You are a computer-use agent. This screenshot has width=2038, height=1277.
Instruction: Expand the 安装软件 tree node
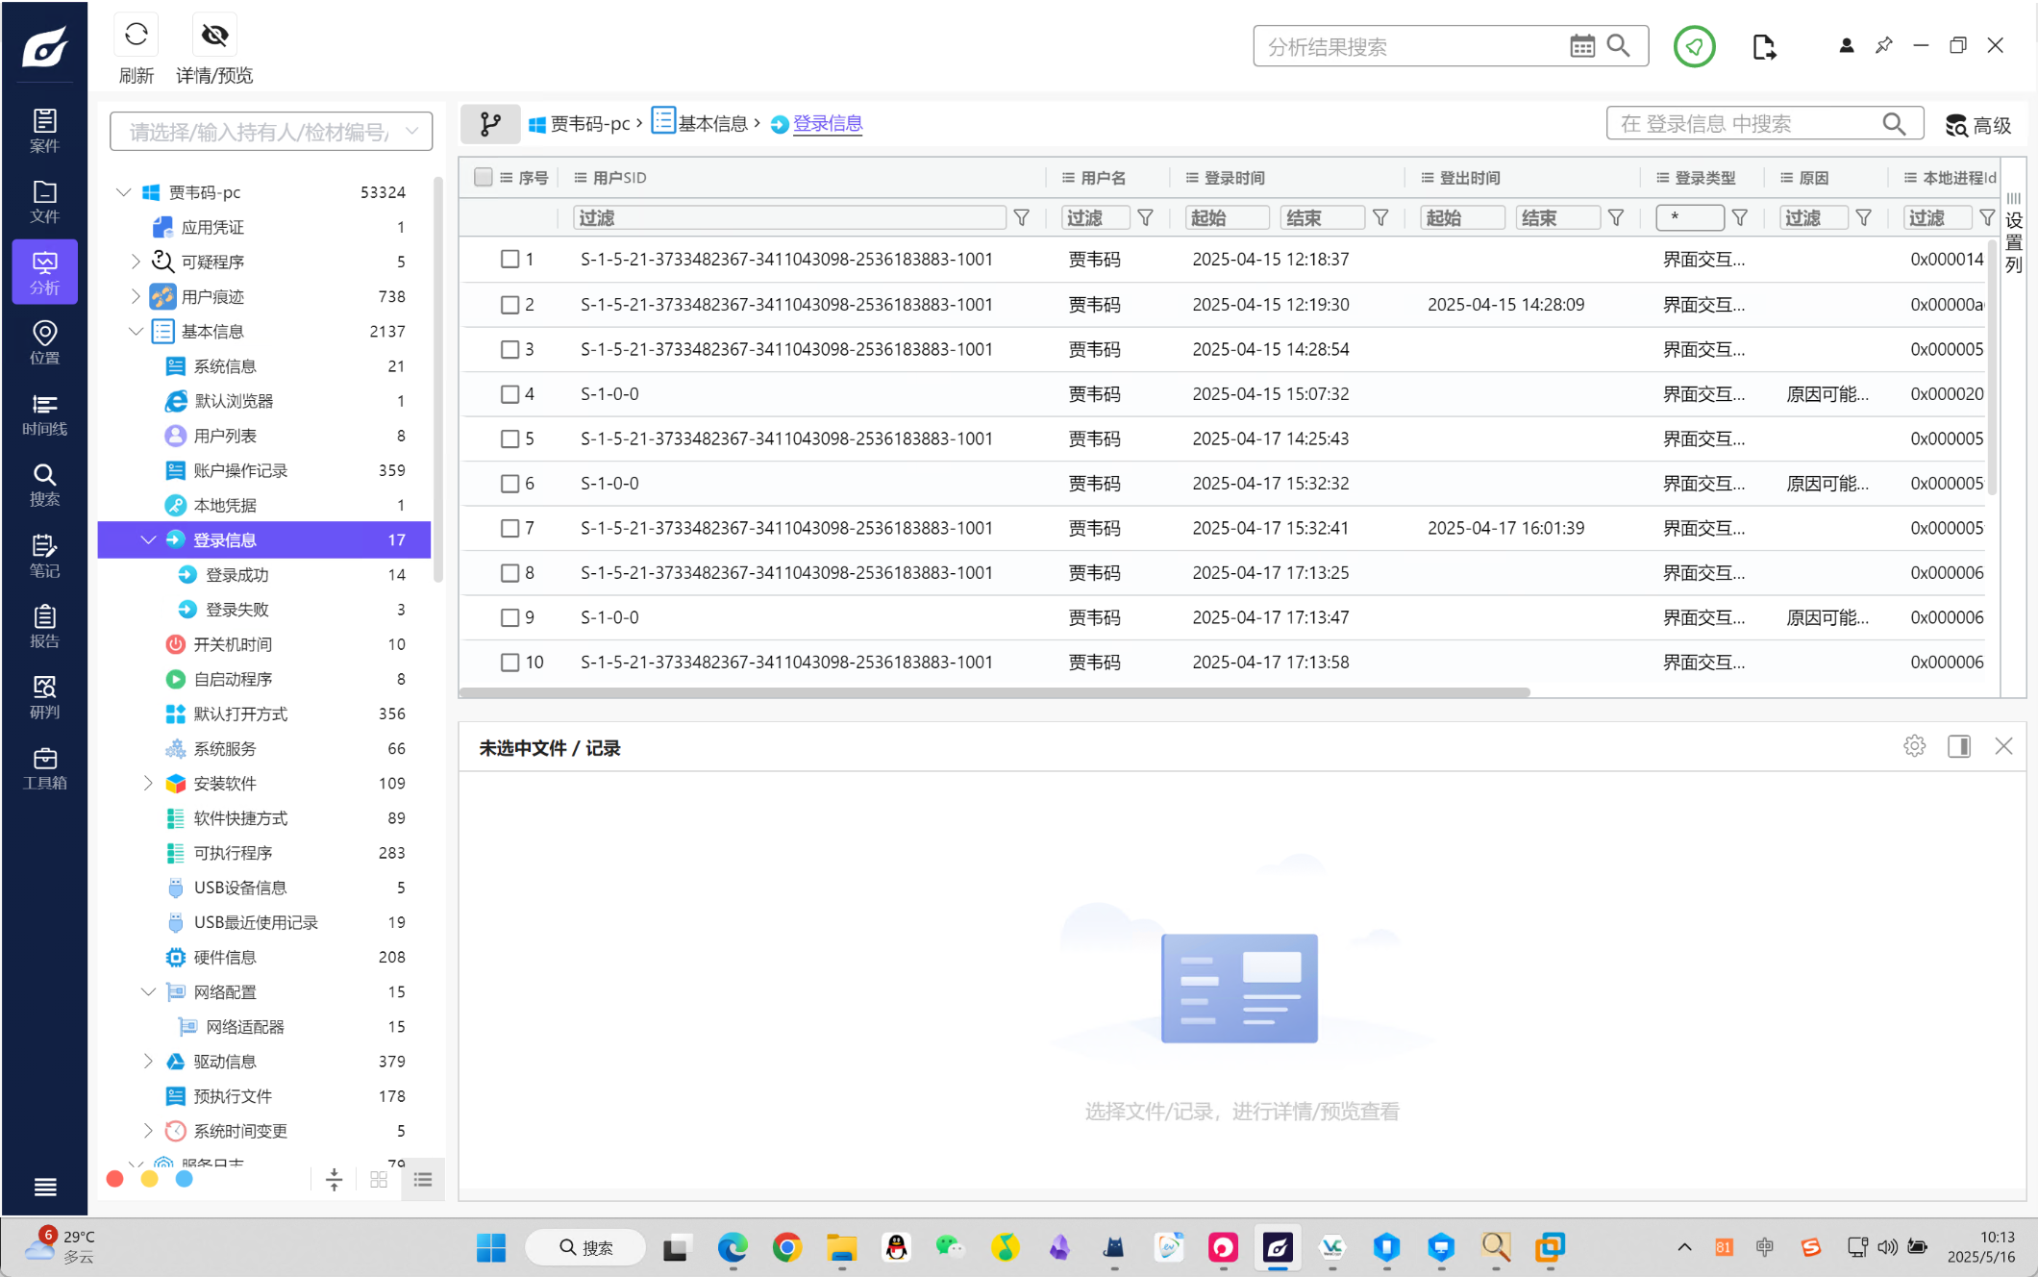coord(148,783)
